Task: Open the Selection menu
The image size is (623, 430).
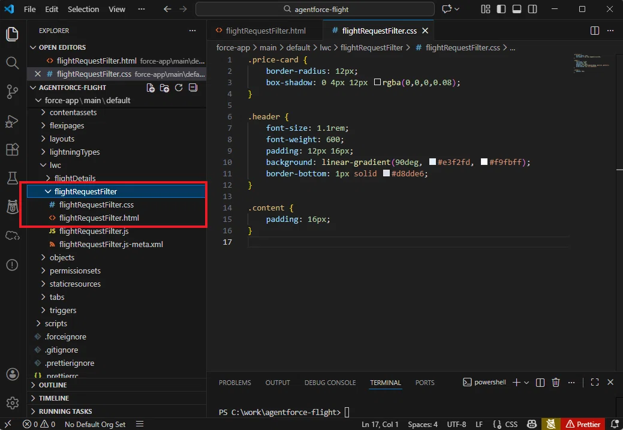Action: tap(83, 9)
